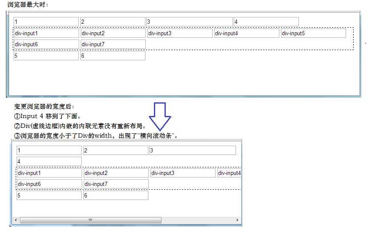Focus div-input6 in the scrollbar browser

point(49,184)
